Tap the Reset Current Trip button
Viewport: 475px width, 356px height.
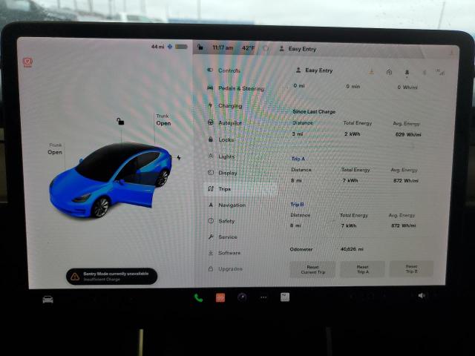tap(312, 269)
